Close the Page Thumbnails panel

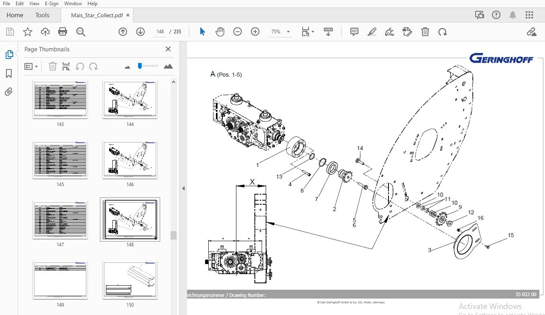[x=168, y=49]
